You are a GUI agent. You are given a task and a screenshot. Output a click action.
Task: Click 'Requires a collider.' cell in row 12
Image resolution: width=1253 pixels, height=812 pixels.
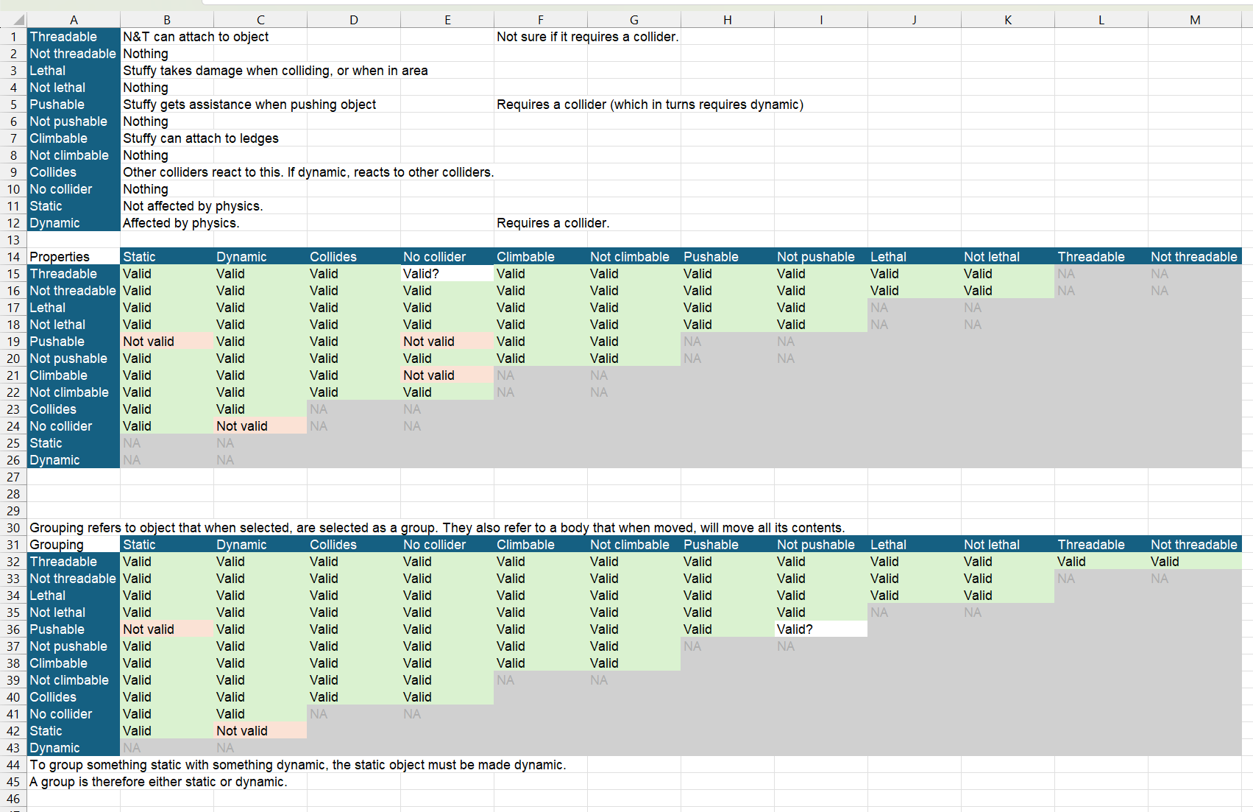(x=553, y=223)
